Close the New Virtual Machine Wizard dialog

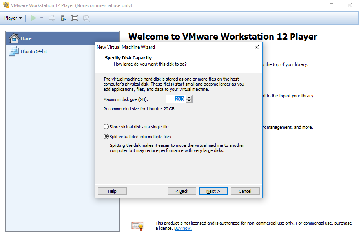coord(257,47)
